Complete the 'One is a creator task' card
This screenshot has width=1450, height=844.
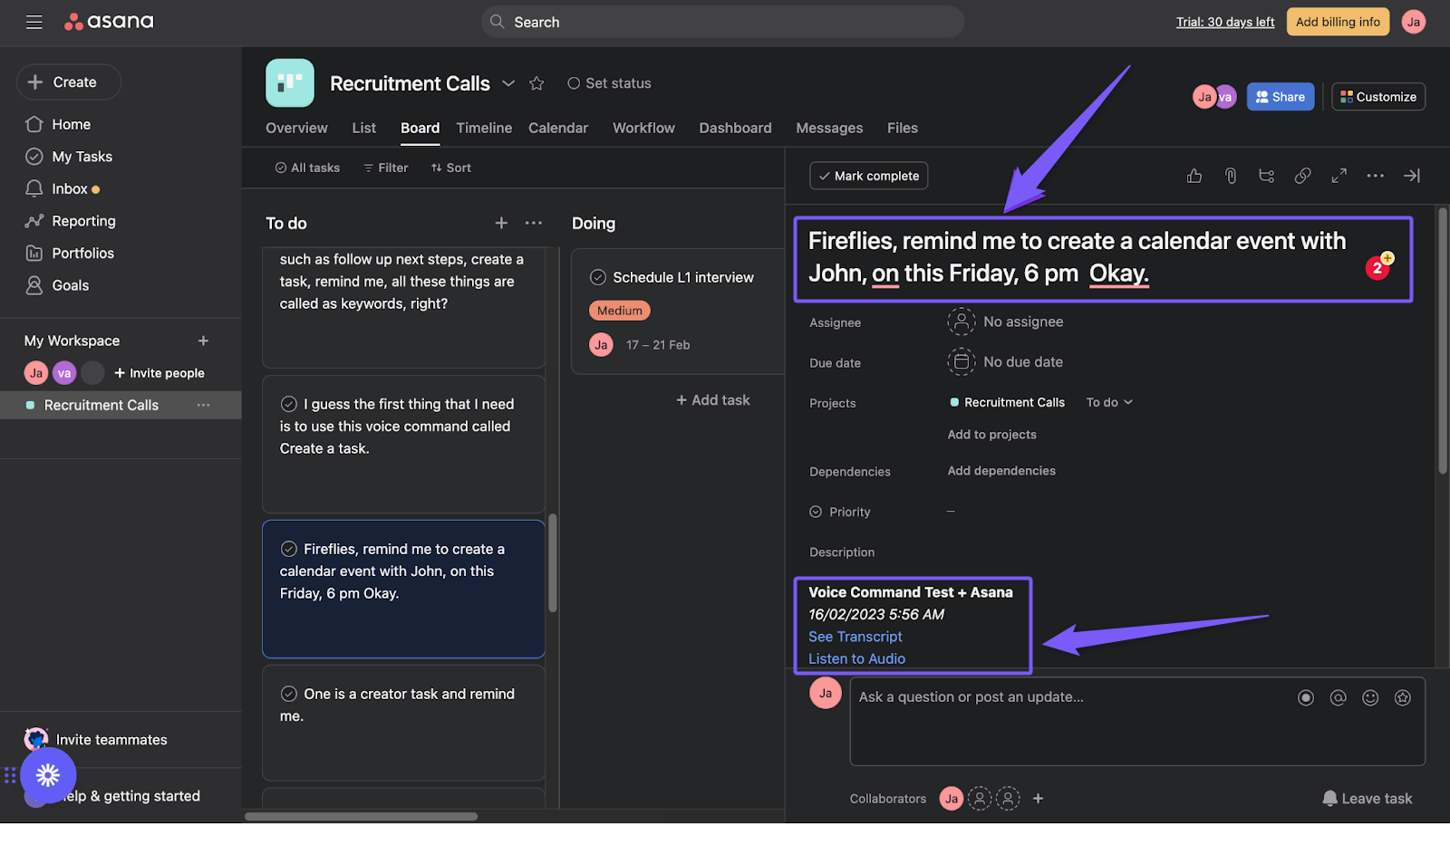tap(289, 694)
